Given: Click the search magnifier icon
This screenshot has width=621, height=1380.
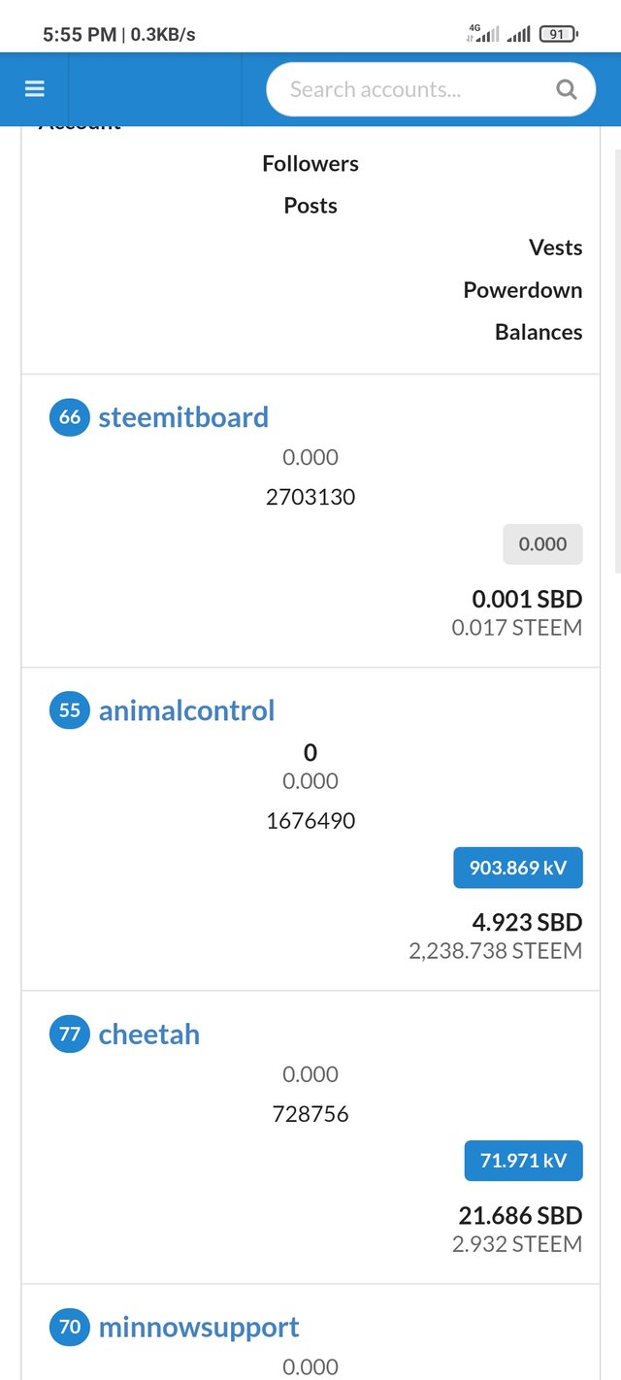Looking at the screenshot, I should [x=566, y=90].
